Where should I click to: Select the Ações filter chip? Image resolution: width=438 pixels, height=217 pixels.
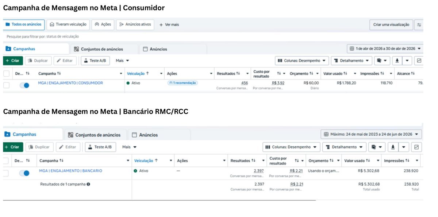coord(103,24)
